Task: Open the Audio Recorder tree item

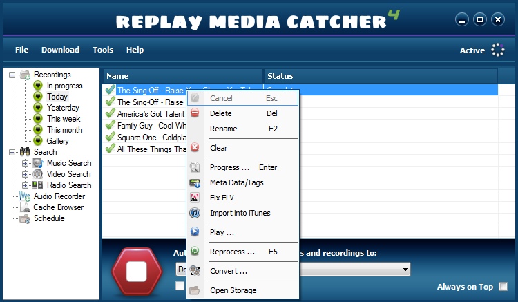Action: [x=59, y=196]
